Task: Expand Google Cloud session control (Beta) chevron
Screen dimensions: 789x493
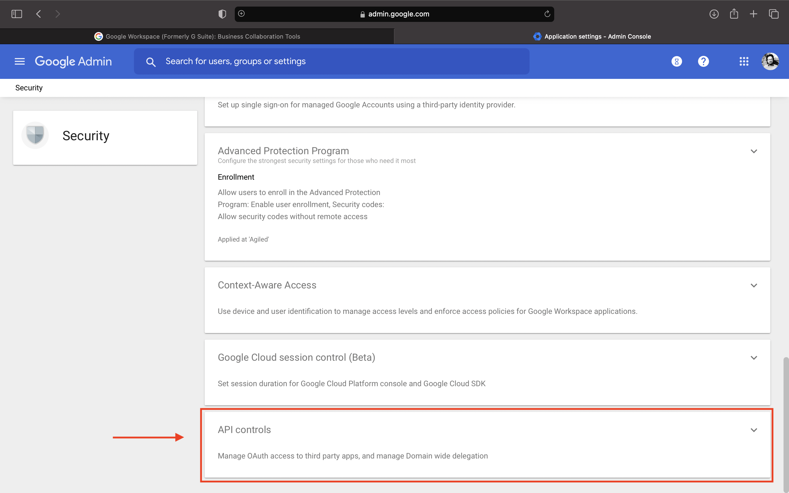Action: [754, 358]
